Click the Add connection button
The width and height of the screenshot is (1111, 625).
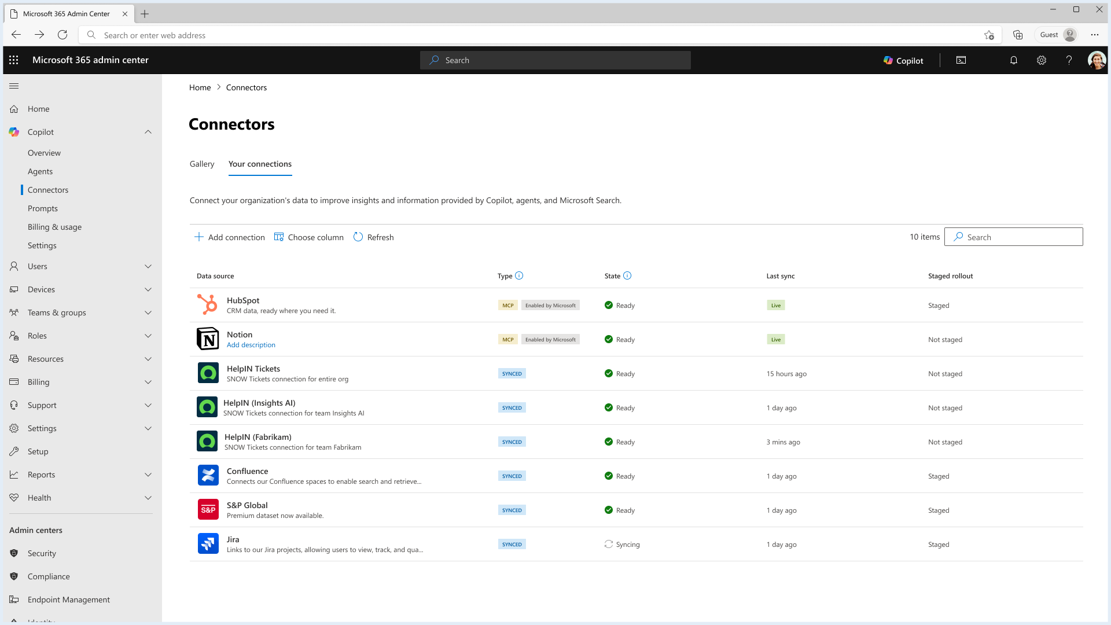point(230,237)
